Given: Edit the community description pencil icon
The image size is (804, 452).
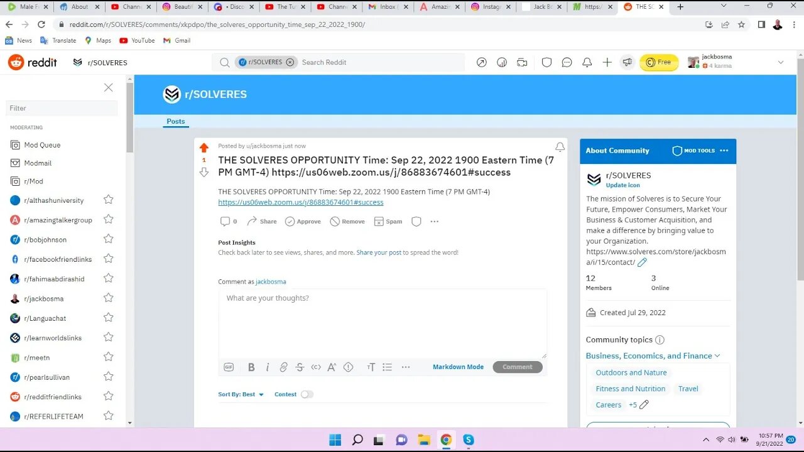Looking at the screenshot, I should coord(642,262).
